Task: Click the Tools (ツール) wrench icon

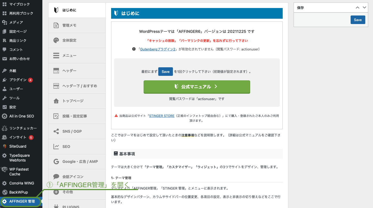Action: [x=4, y=98]
